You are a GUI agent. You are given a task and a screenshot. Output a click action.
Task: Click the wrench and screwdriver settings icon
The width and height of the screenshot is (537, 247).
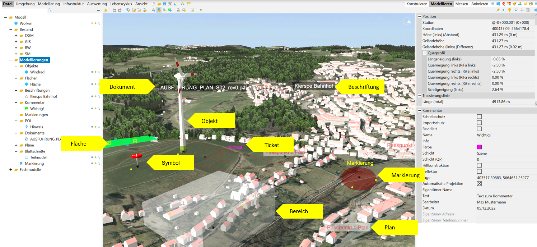pos(169,4)
